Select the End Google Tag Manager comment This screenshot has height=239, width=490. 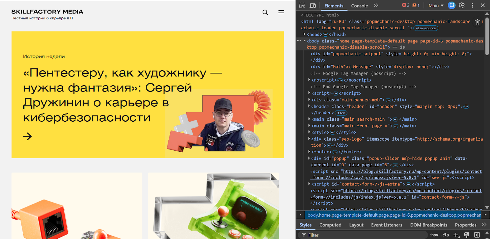(363, 86)
